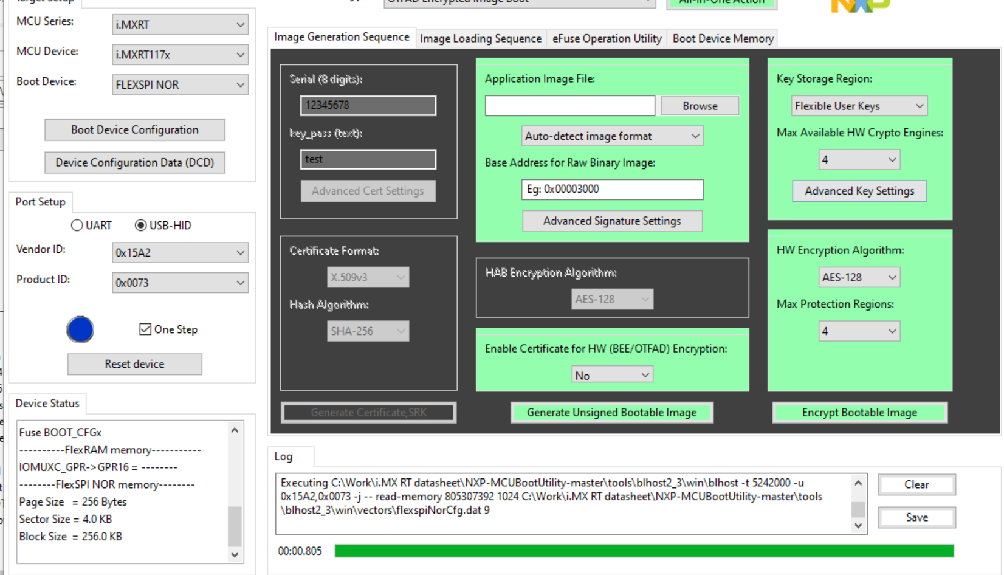Select the Device Status tab
This screenshot has height=575, width=1004.
pyautogui.click(x=47, y=403)
